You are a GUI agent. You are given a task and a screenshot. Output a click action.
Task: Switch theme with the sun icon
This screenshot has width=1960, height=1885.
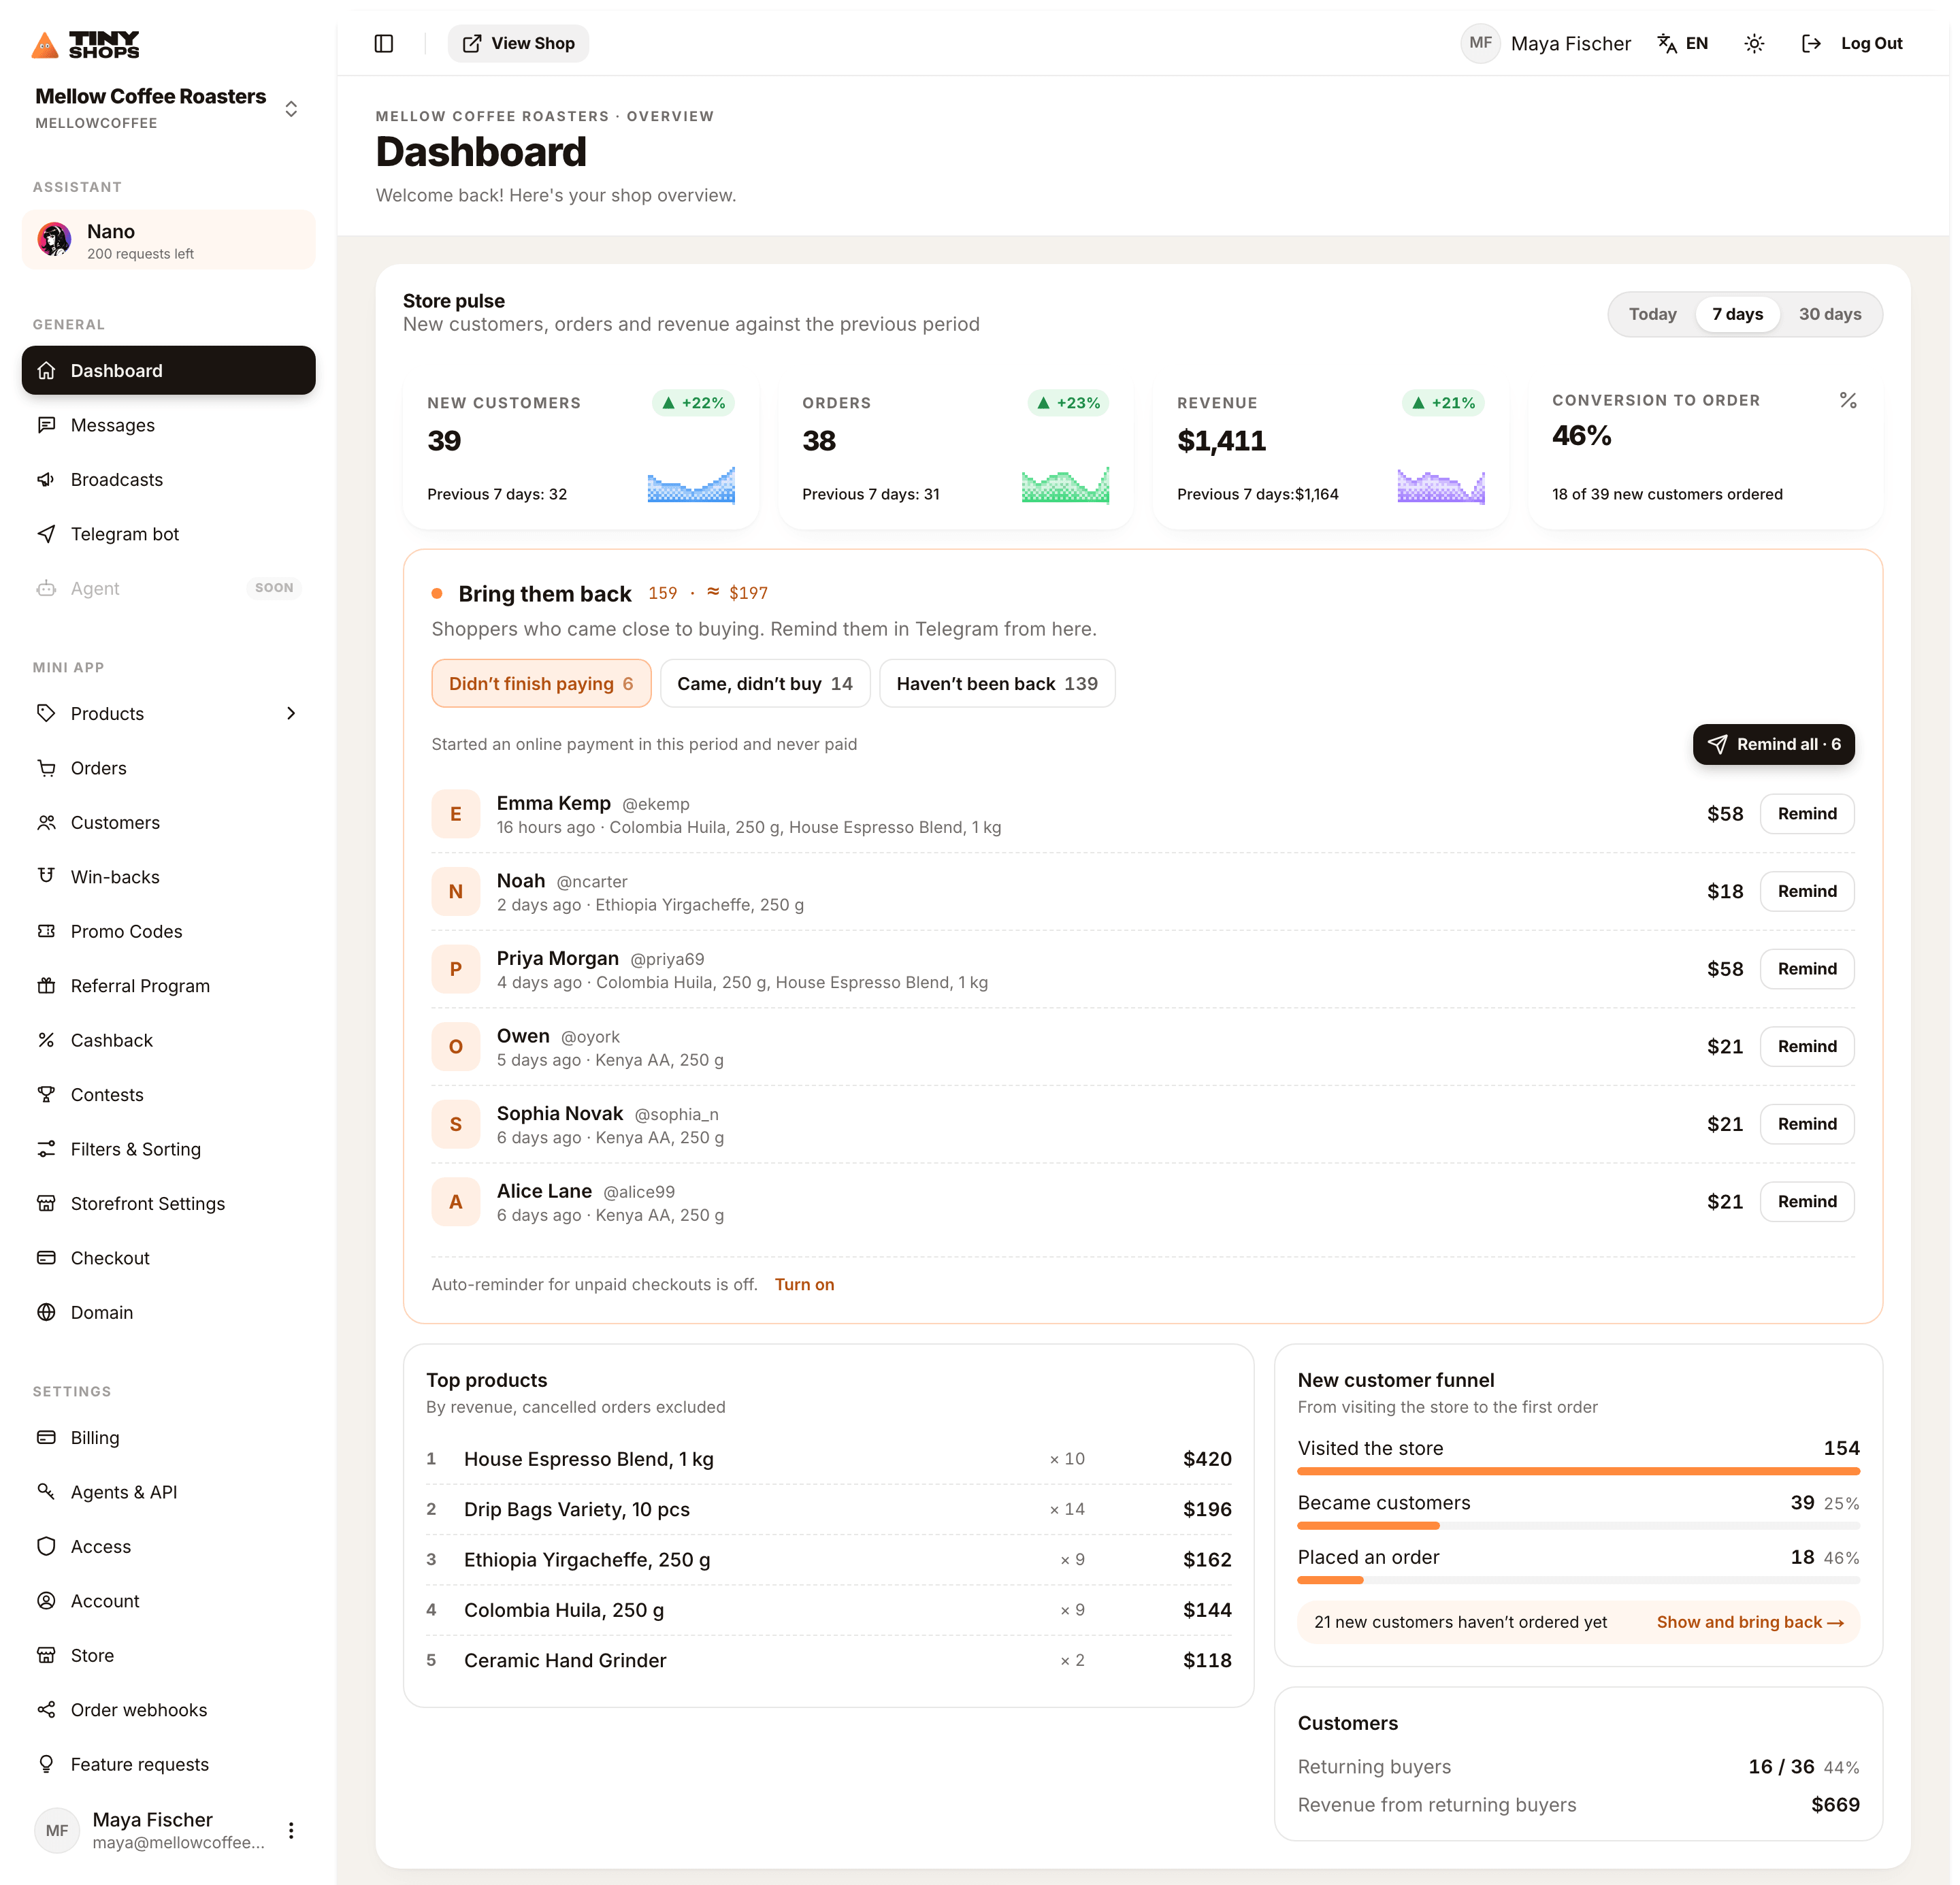(x=1754, y=43)
